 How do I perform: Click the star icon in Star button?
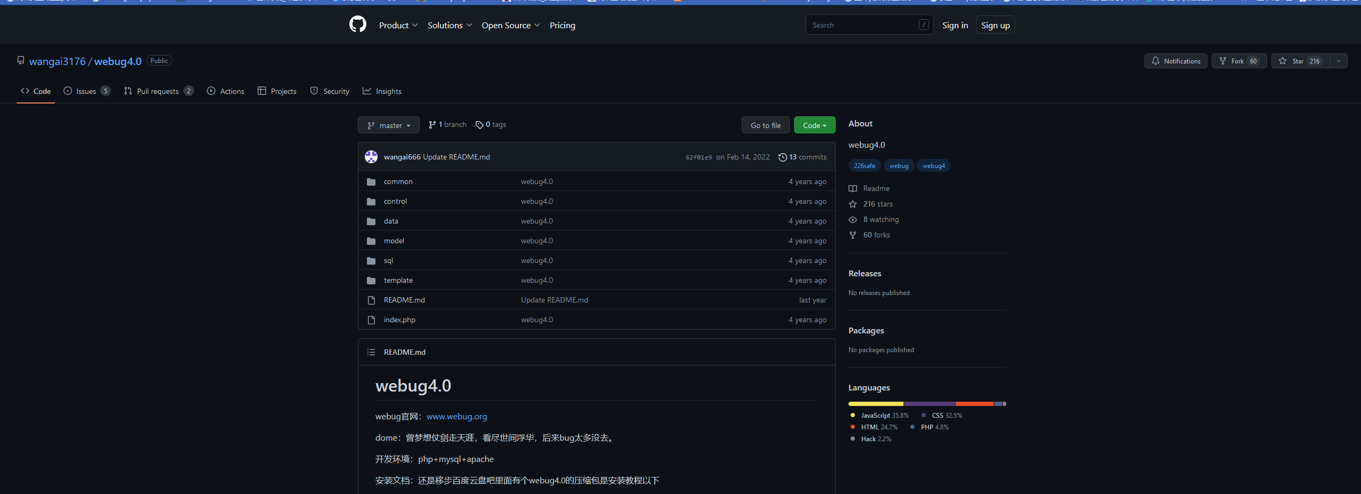(x=1283, y=61)
